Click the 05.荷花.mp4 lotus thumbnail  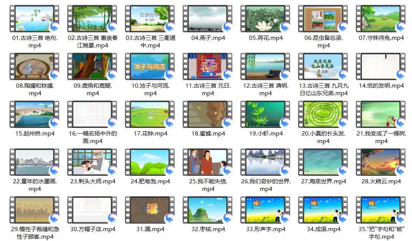[x=265, y=18]
